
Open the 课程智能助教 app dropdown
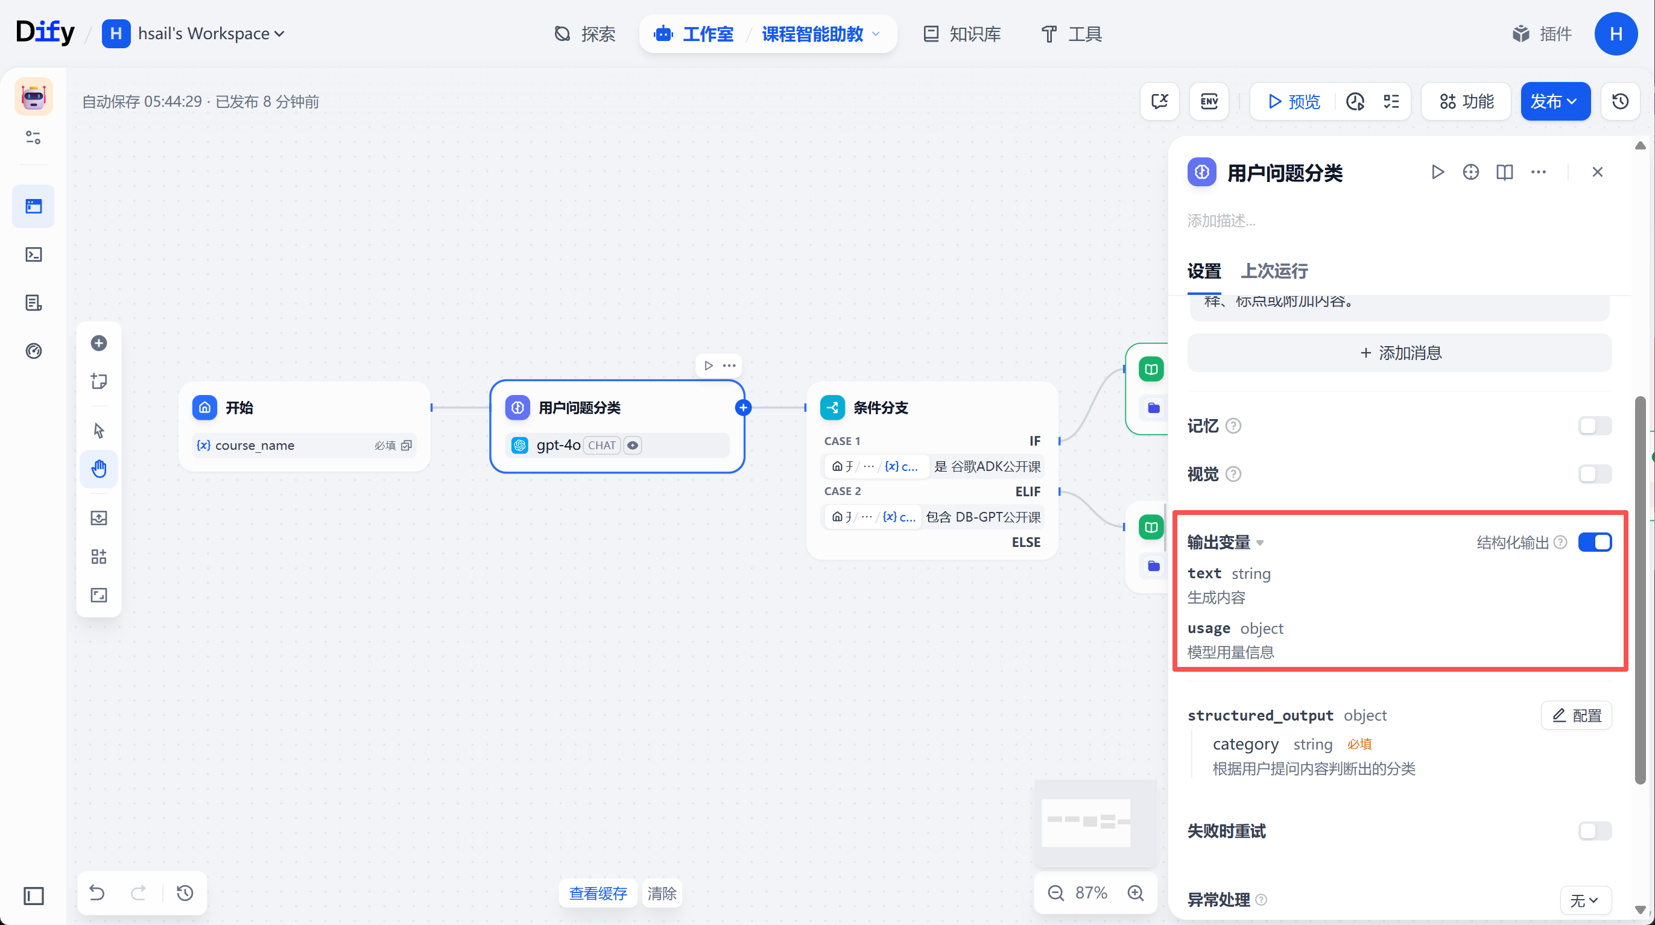pyautogui.click(x=820, y=33)
